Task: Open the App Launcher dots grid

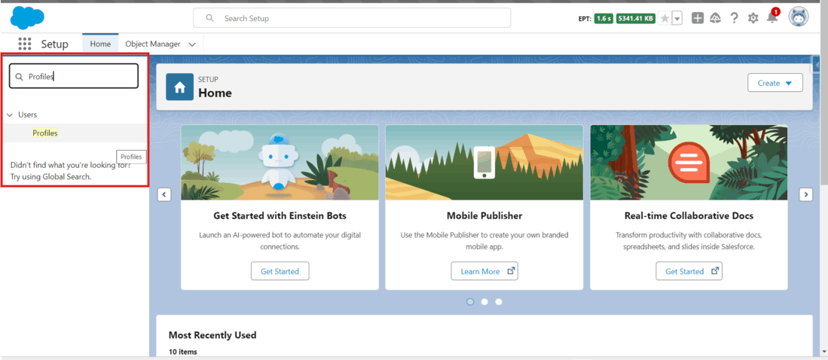Action: pyautogui.click(x=25, y=44)
